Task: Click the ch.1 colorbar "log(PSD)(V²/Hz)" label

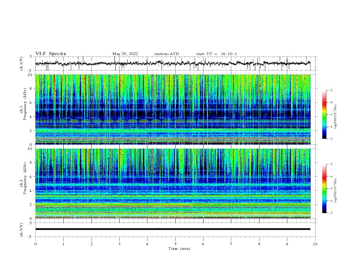Action: (336, 117)
